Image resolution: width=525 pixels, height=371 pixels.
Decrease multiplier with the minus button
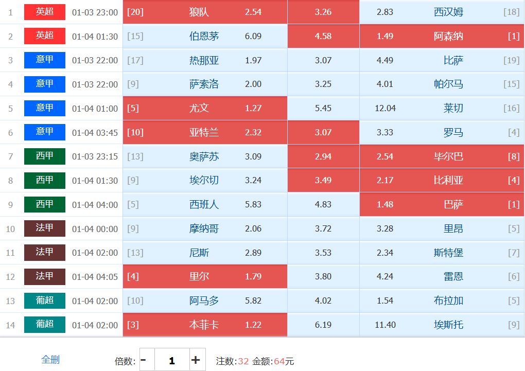(x=144, y=360)
